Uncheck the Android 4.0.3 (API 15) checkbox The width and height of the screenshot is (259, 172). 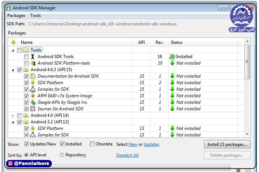point(19,70)
